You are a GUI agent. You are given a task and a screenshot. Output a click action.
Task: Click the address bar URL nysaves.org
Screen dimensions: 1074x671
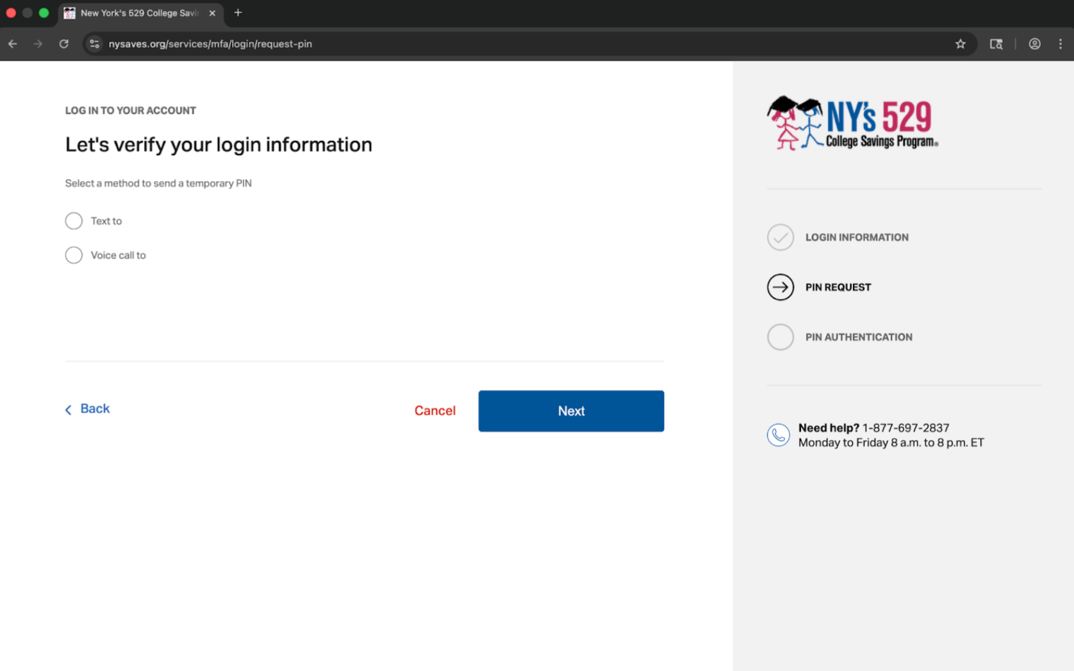pos(210,44)
